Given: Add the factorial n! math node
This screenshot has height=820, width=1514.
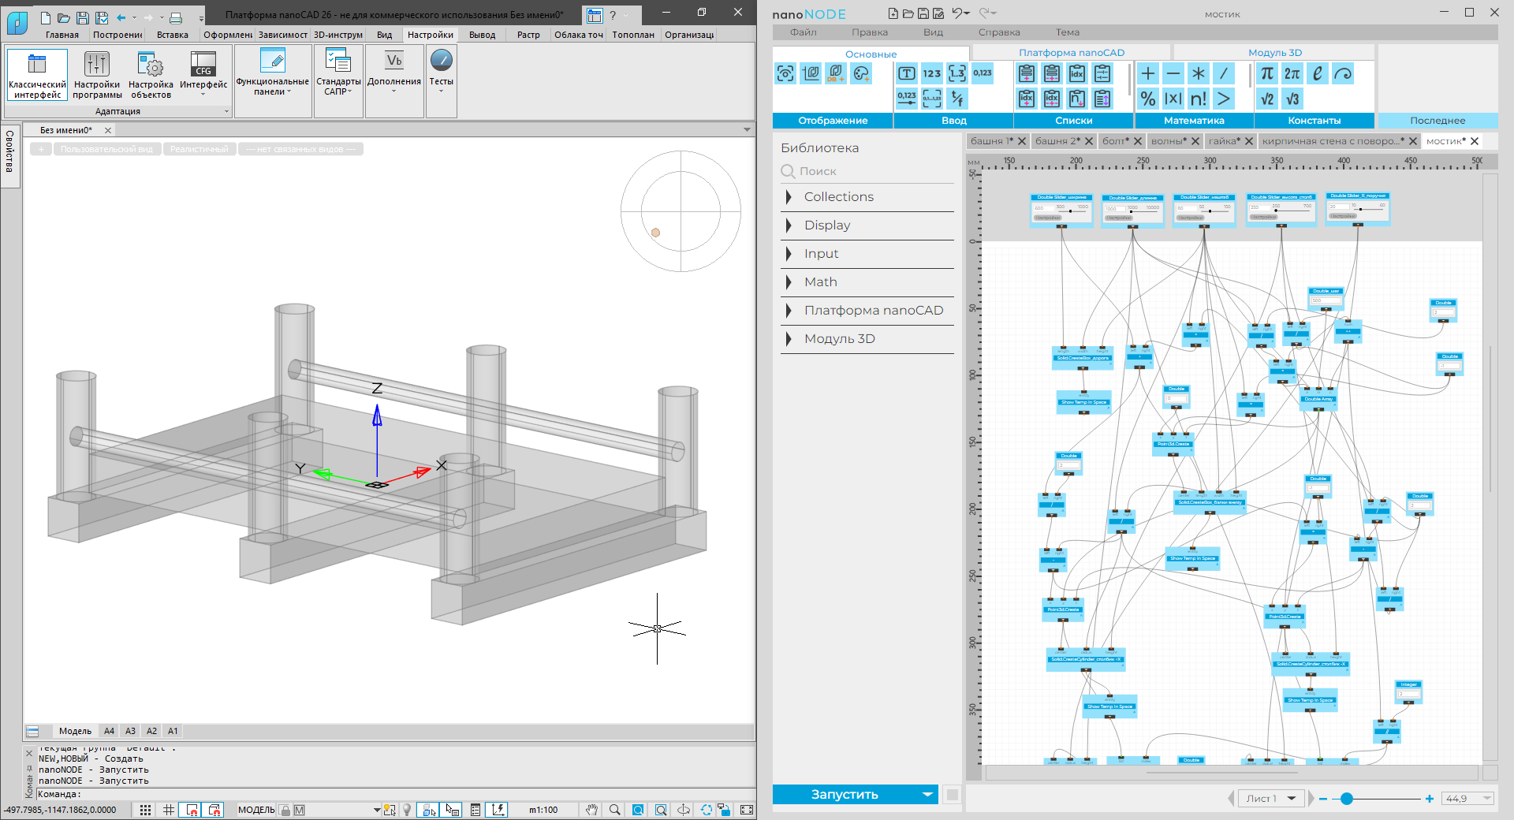Looking at the screenshot, I should click(1198, 99).
